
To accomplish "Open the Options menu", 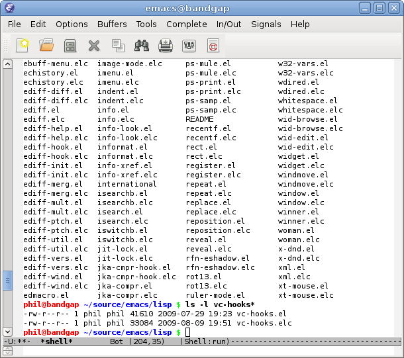I will pos(72,24).
